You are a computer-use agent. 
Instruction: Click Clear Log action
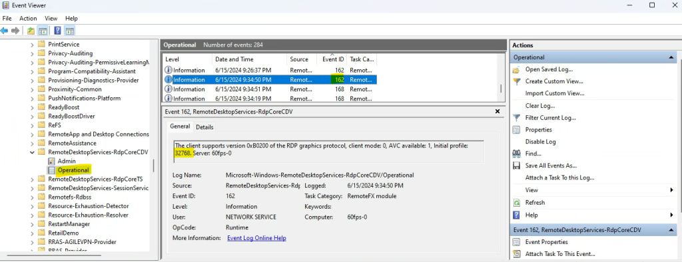point(540,106)
